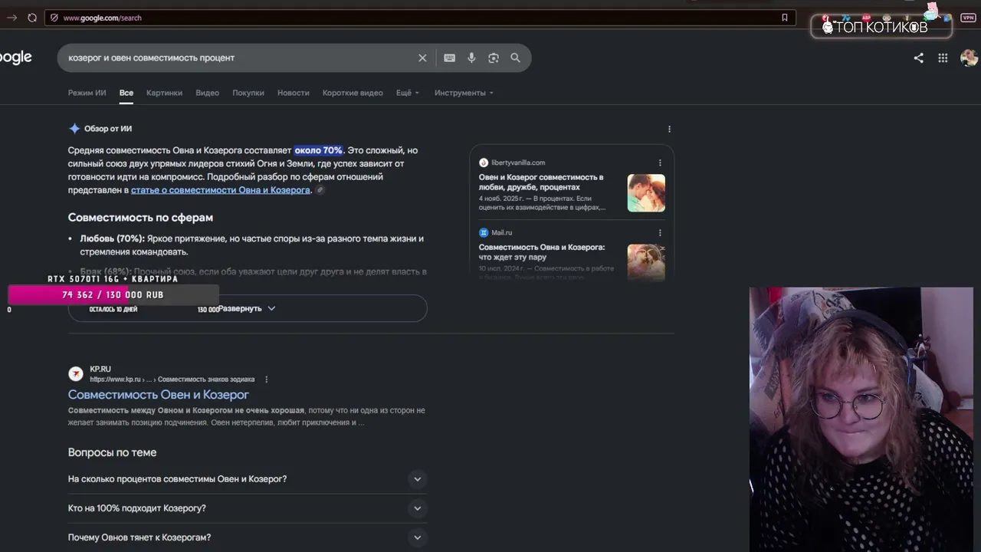Click the donation goal progress bar
The width and height of the screenshot is (981, 552).
(x=113, y=294)
